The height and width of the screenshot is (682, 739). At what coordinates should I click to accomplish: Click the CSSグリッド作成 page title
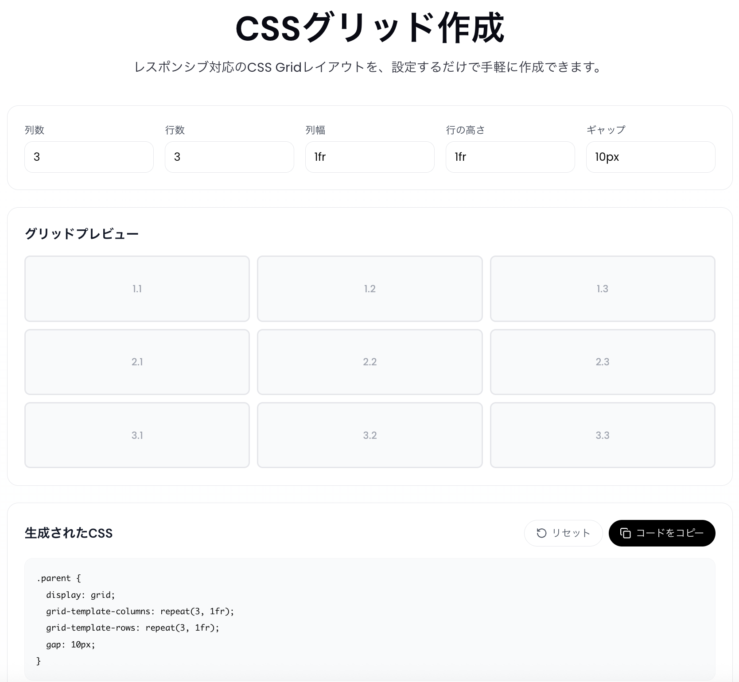(370, 27)
